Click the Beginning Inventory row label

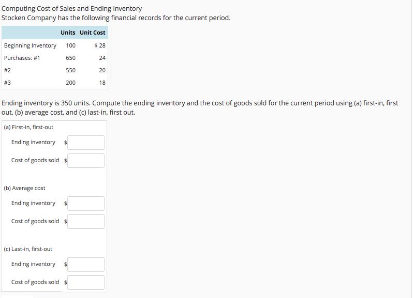click(30, 45)
